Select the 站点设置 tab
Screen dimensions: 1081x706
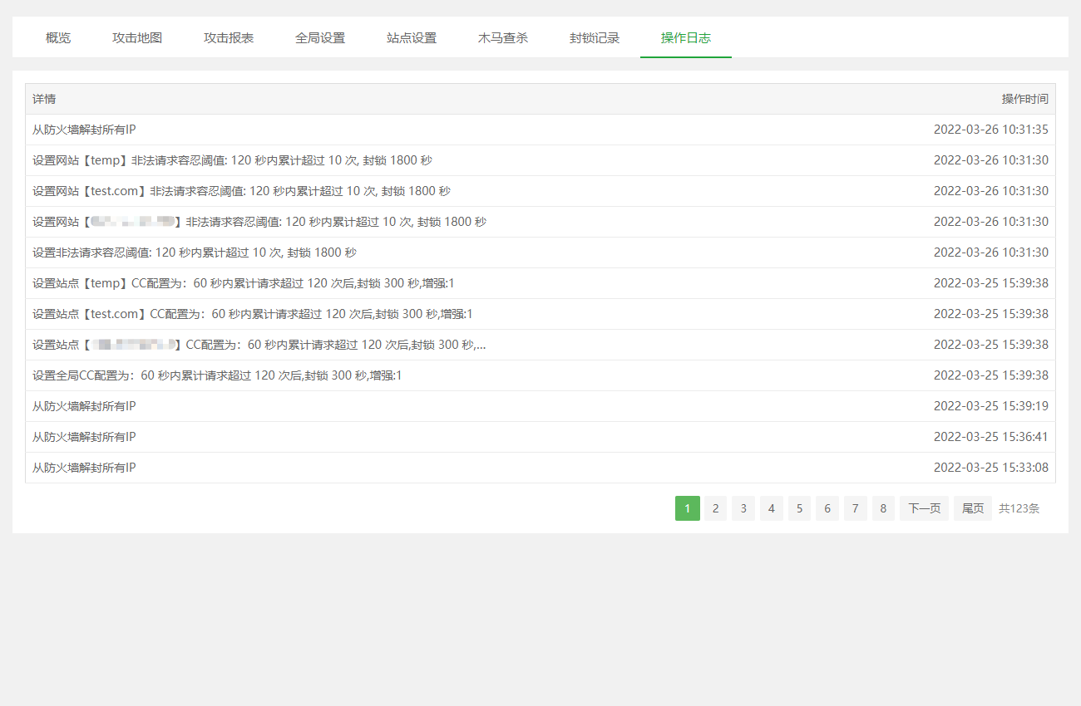pyautogui.click(x=412, y=38)
